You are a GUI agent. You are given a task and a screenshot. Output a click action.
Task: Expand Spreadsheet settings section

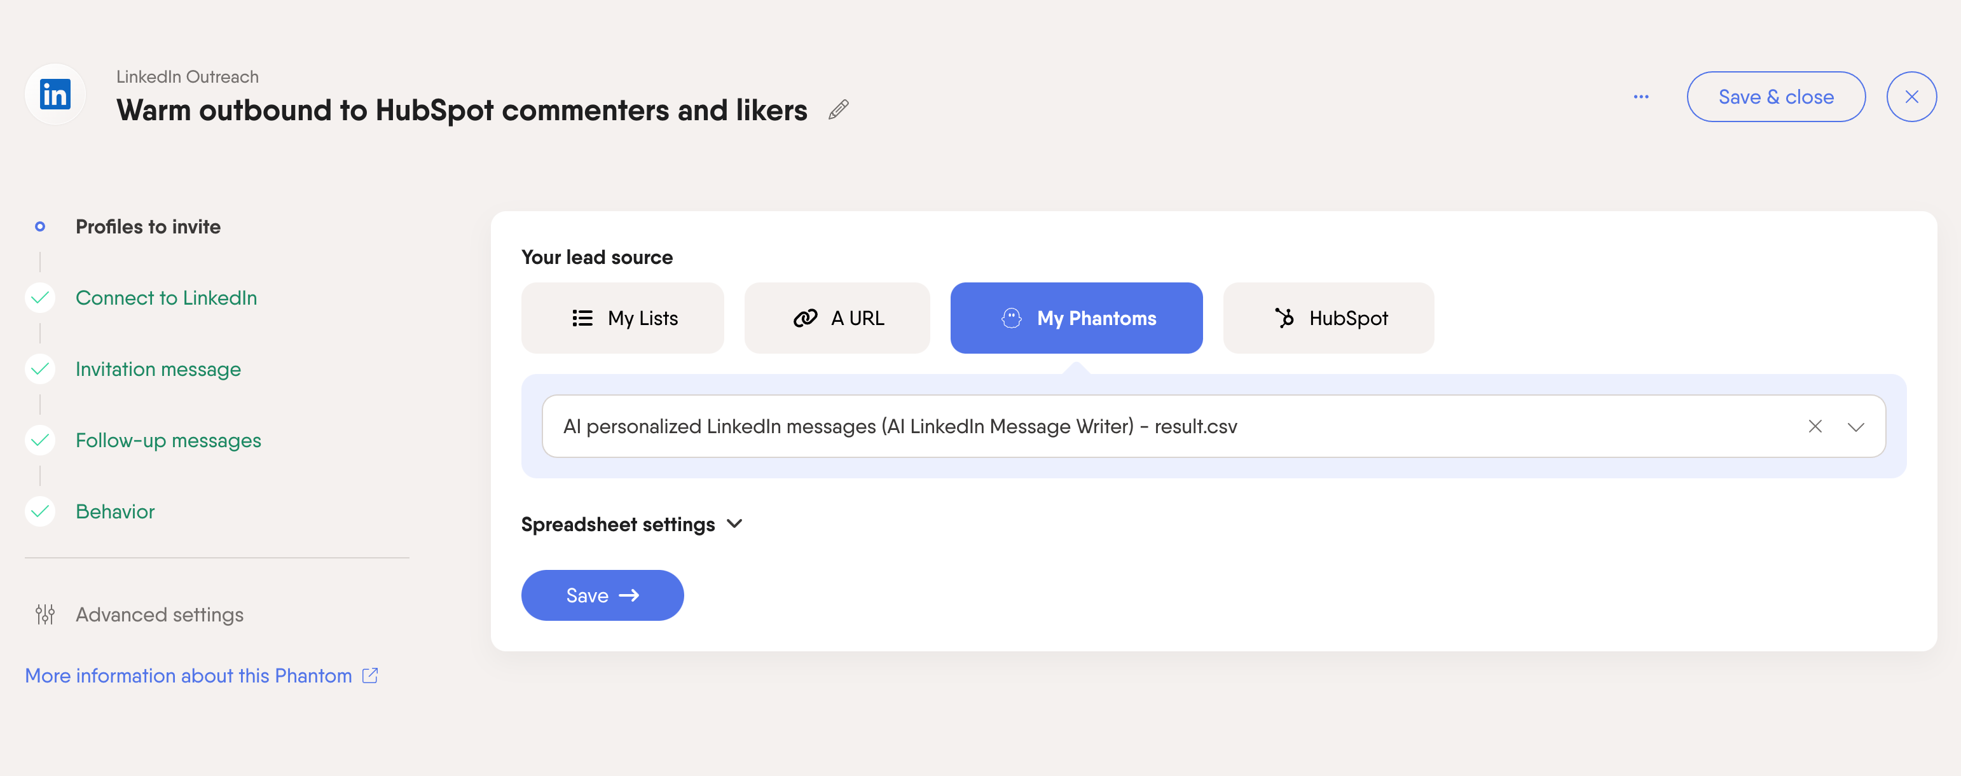coord(631,525)
